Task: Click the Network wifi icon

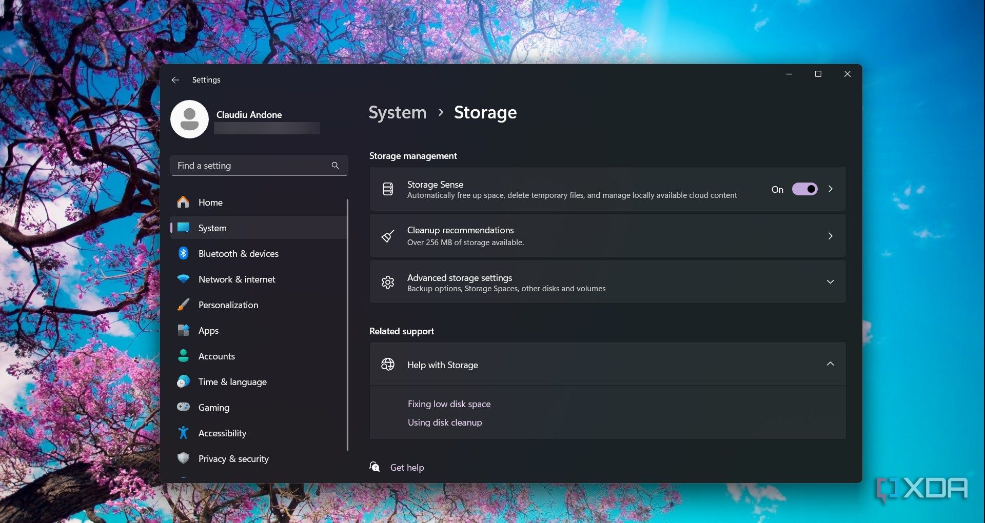Action: coord(183,279)
